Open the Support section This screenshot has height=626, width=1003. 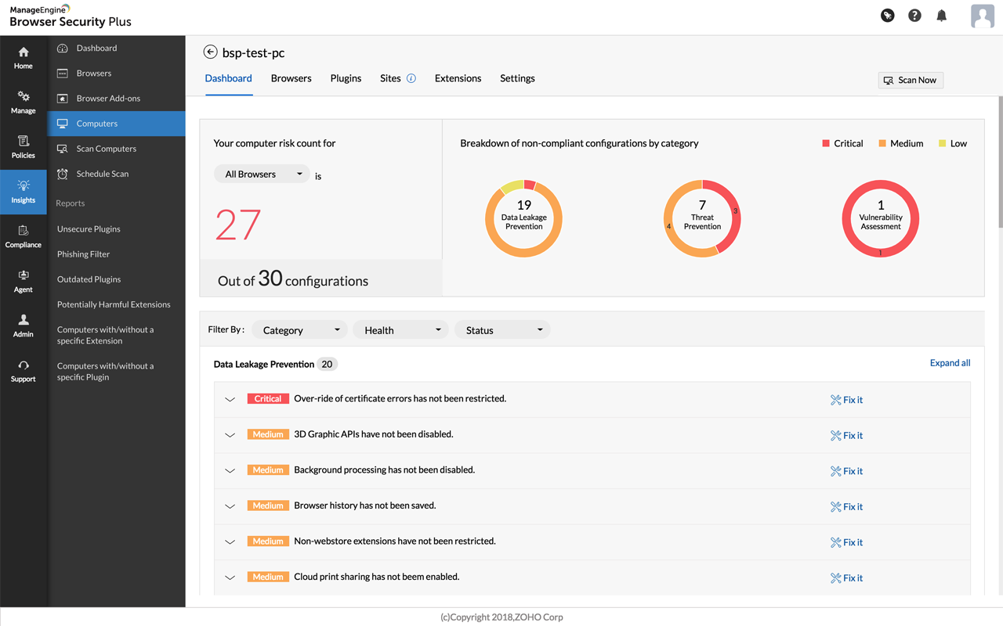[23, 371]
